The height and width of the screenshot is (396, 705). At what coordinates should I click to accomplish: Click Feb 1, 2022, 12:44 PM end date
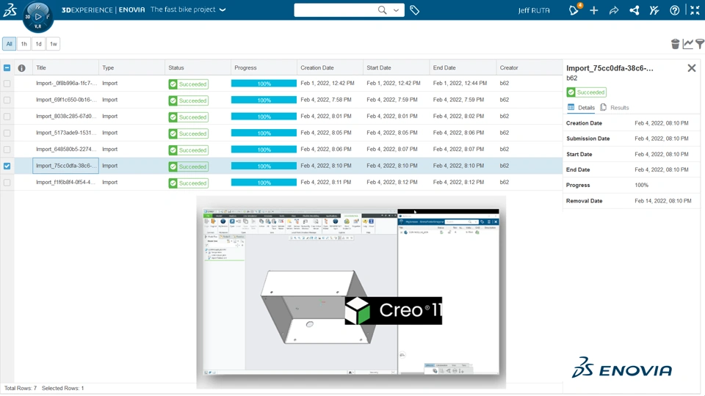(x=460, y=83)
